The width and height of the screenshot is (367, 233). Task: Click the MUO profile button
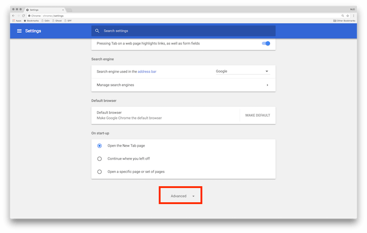point(352,9)
